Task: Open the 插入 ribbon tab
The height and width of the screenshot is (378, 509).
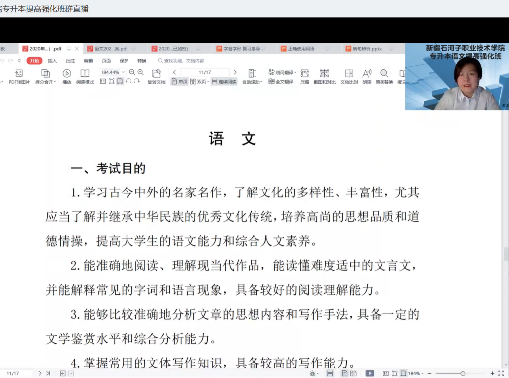Action: [52, 61]
